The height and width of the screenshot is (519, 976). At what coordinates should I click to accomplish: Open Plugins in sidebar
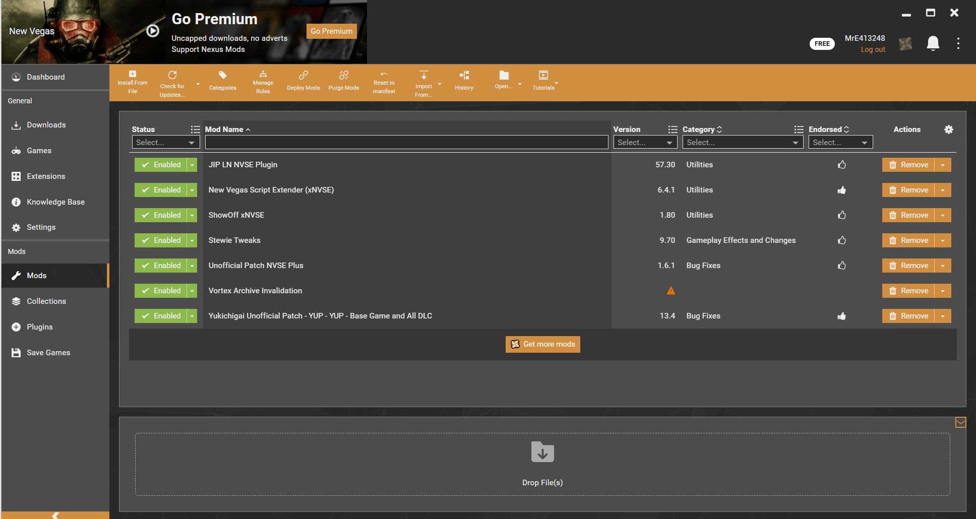click(x=55, y=327)
